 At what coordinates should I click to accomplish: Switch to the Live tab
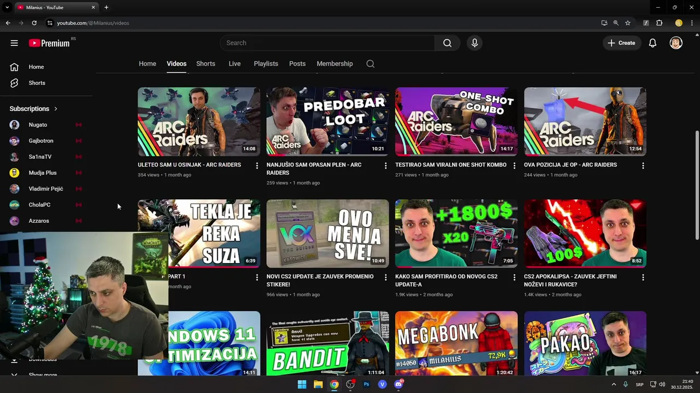tap(235, 64)
